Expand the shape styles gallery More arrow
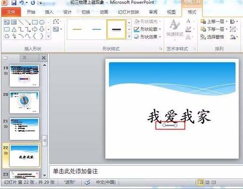 pos(129,36)
